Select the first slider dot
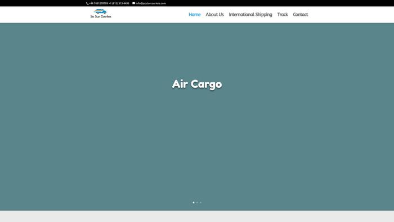 [194, 202]
